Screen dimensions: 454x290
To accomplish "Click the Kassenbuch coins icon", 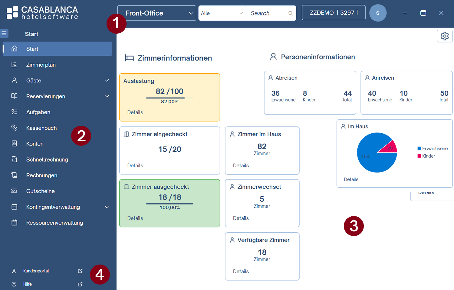I will pos(14,128).
